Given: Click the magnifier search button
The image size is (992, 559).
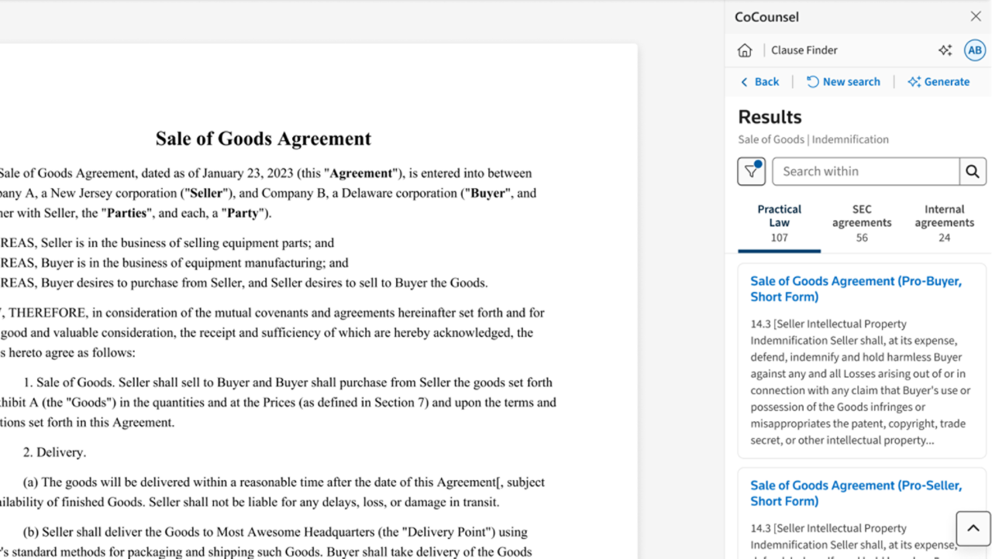Looking at the screenshot, I should coord(973,171).
